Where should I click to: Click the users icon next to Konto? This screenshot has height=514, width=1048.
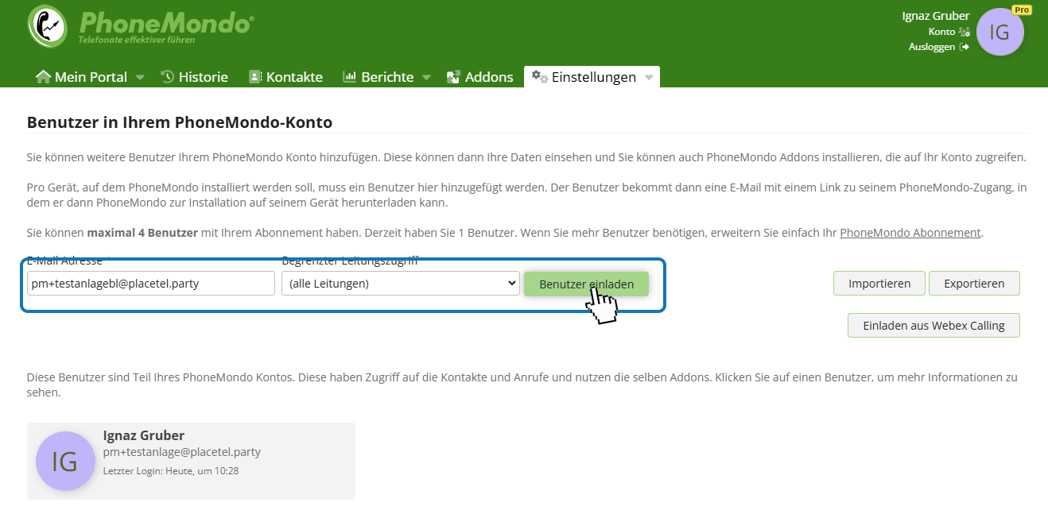pos(965,32)
